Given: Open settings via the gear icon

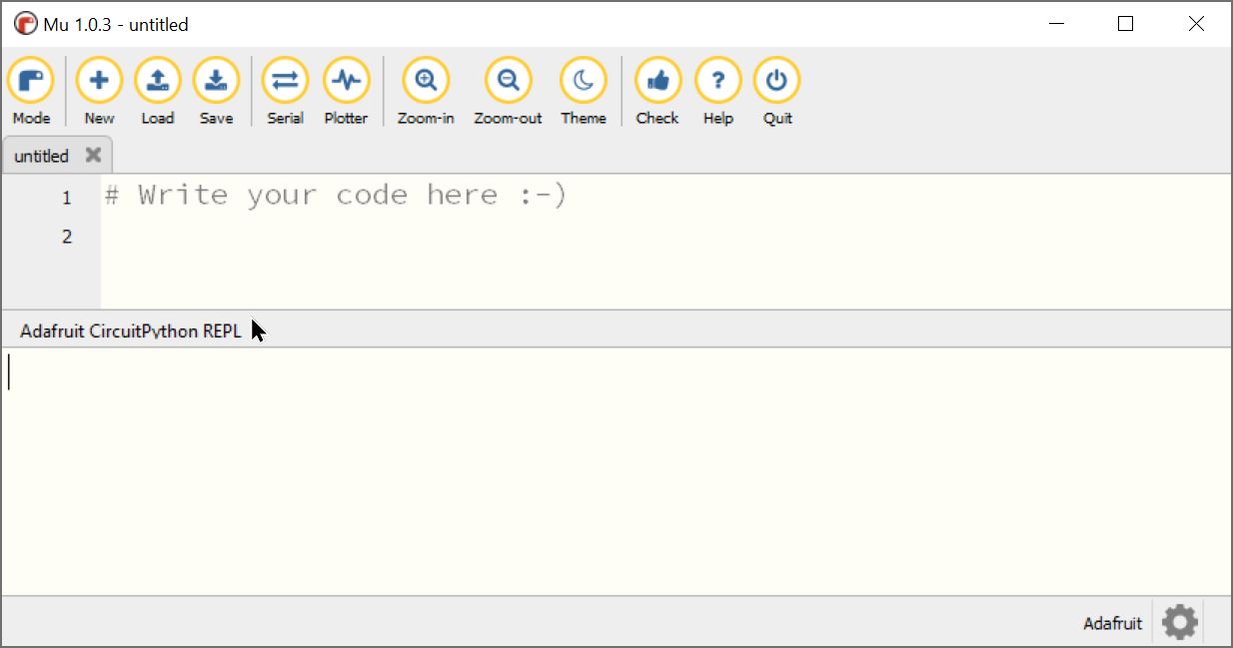Looking at the screenshot, I should click(1180, 622).
